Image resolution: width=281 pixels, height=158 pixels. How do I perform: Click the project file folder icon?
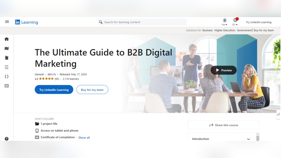click(x=37, y=124)
